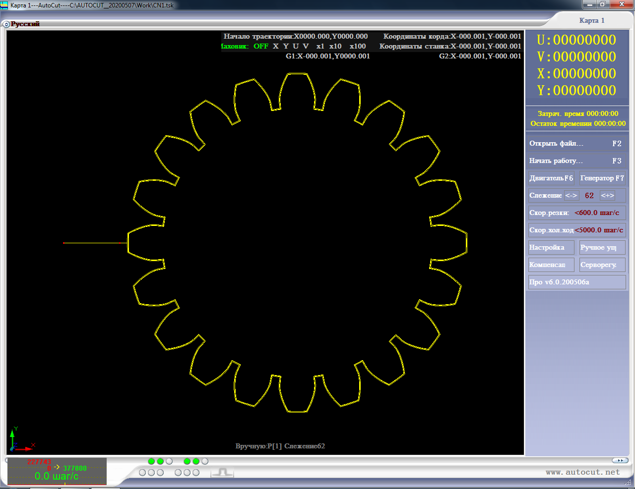Open Серворегу servo regulation
This screenshot has height=489, width=635.
tap(602, 265)
